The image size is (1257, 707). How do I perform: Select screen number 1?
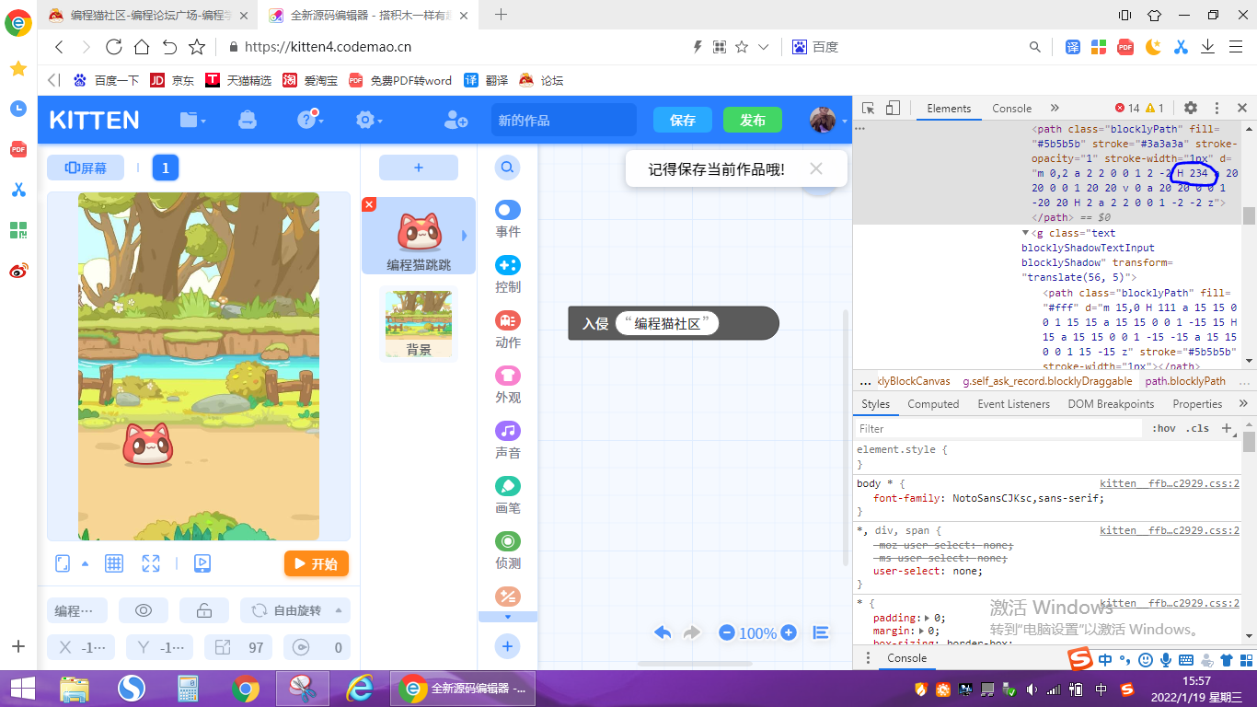click(166, 168)
